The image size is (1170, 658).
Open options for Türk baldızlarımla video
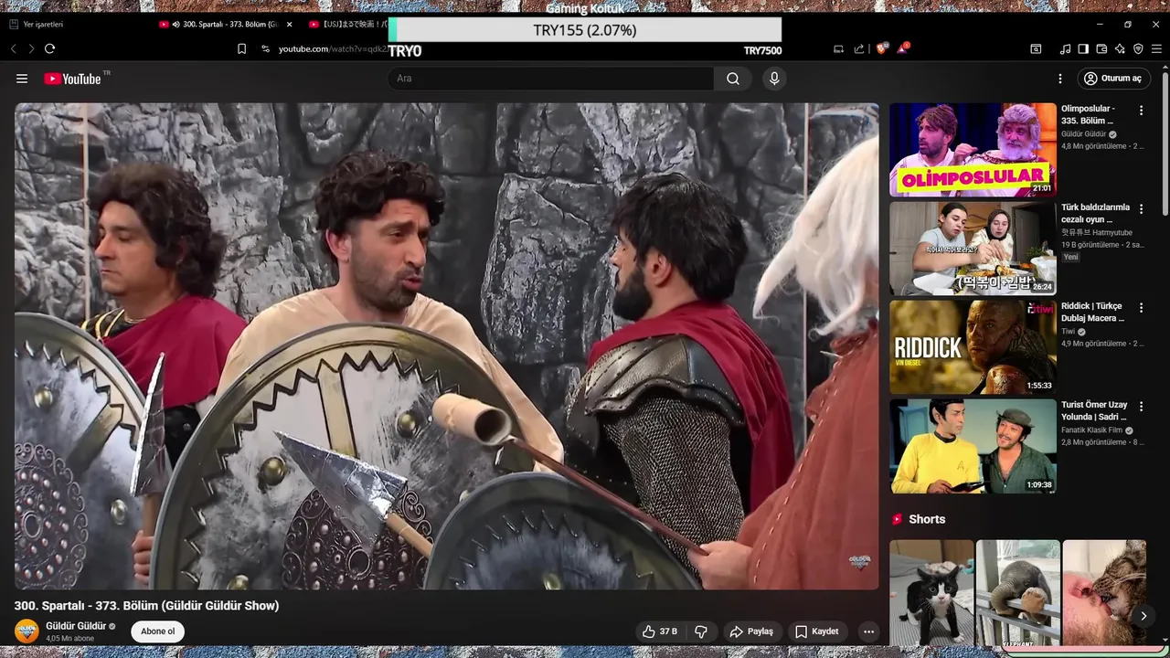point(1141,209)
